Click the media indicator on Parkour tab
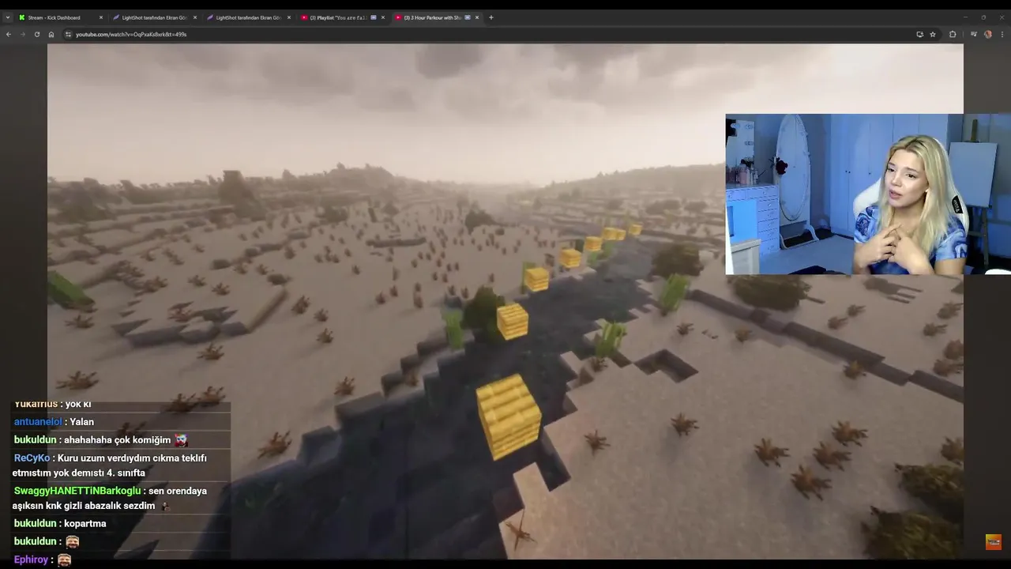 pos(468,17)
